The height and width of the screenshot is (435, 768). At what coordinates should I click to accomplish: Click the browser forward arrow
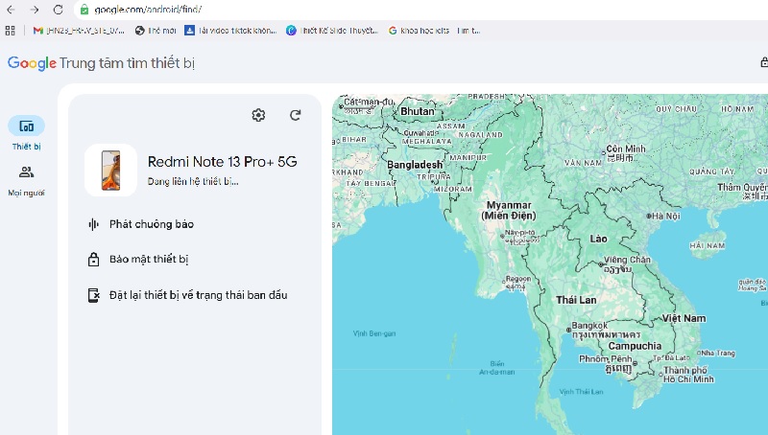pyautogui.click(x=35, y=10)
